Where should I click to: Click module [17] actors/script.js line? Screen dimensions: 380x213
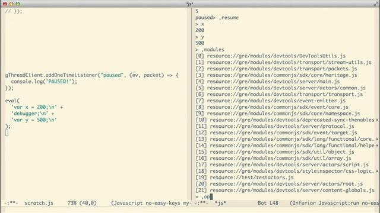[282, 164]
